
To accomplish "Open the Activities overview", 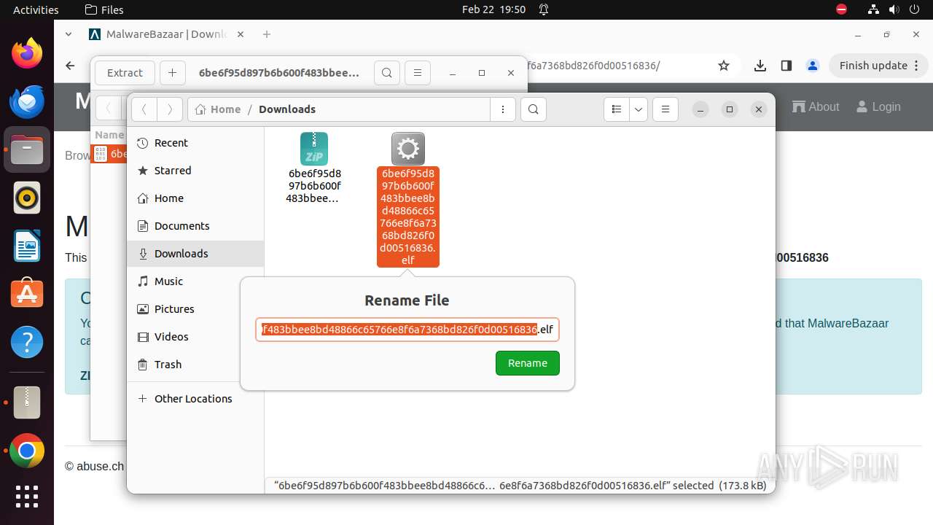I will point(36,9).
